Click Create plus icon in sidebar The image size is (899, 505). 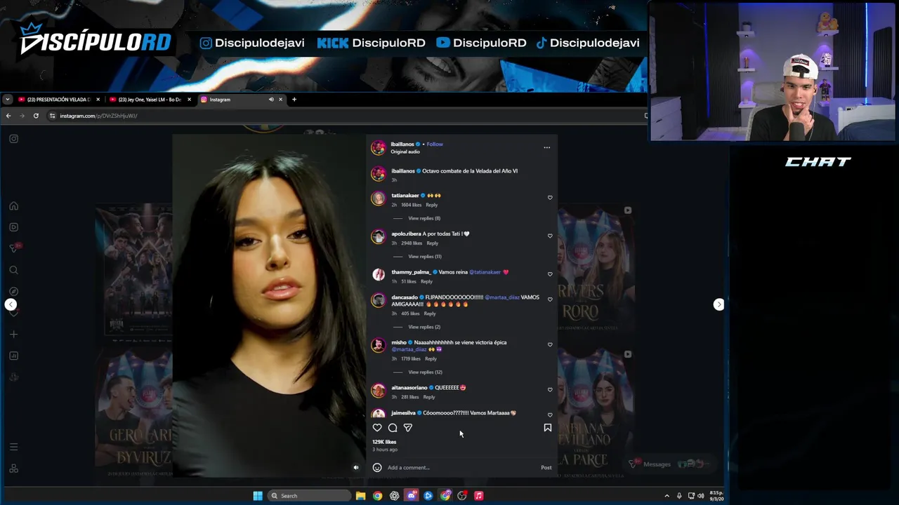pyautogui.click(x=13, y=335)
